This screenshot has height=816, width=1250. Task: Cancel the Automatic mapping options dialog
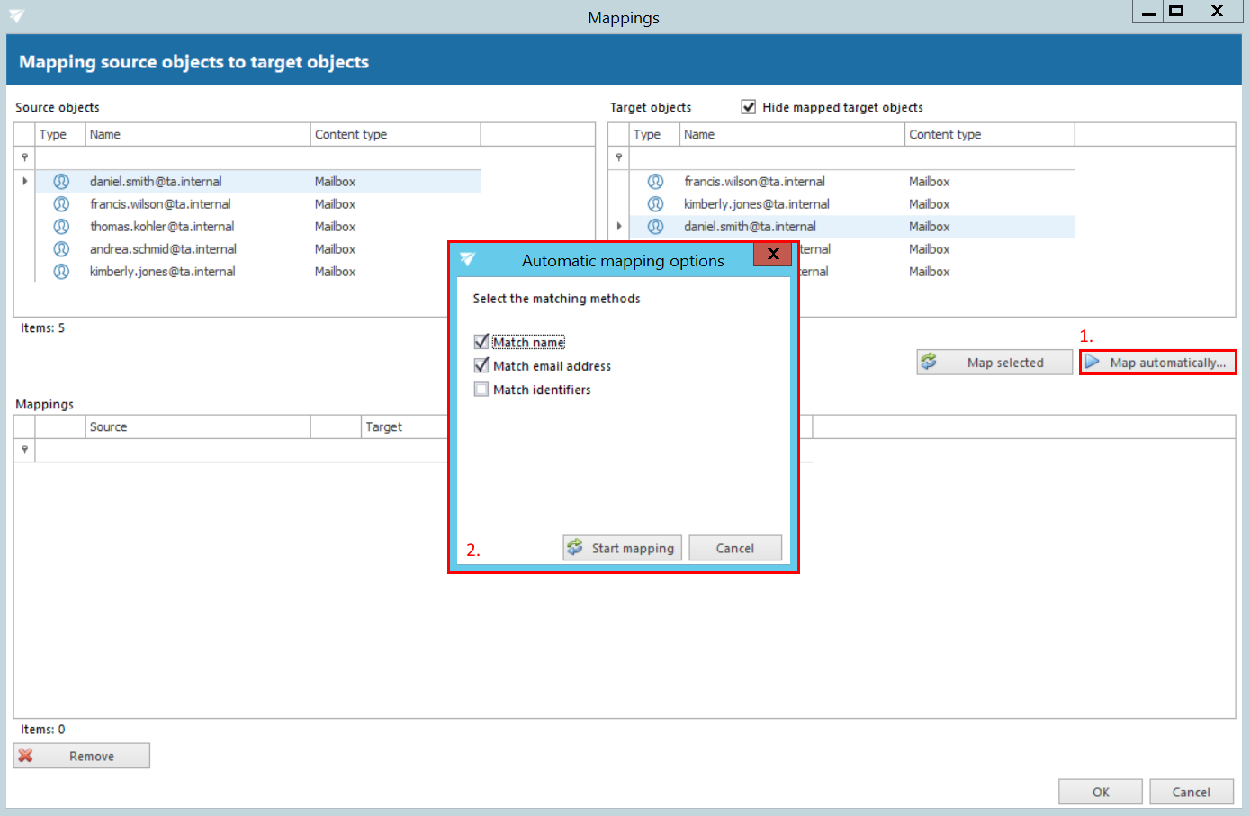(734, 548)
